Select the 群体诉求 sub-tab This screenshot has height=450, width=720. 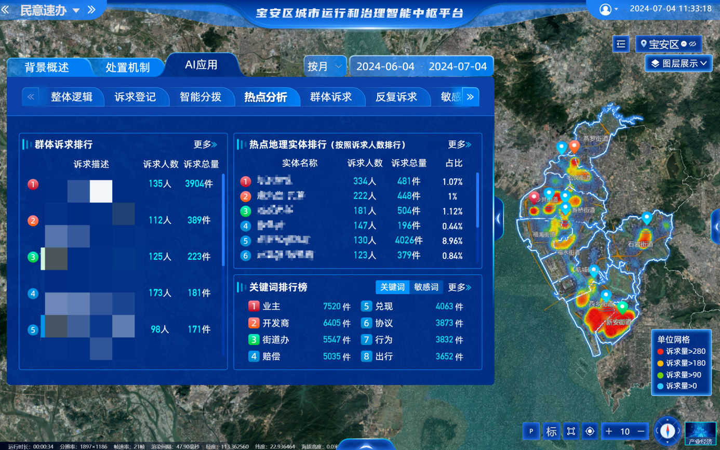tap(331, 97)
